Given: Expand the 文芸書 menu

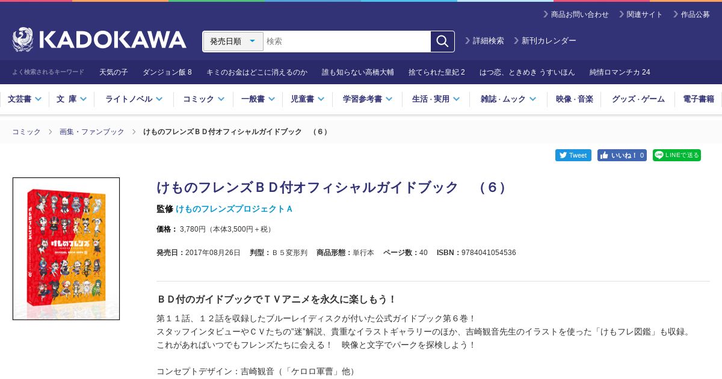Looking at the screenshot, I should 25,99.
